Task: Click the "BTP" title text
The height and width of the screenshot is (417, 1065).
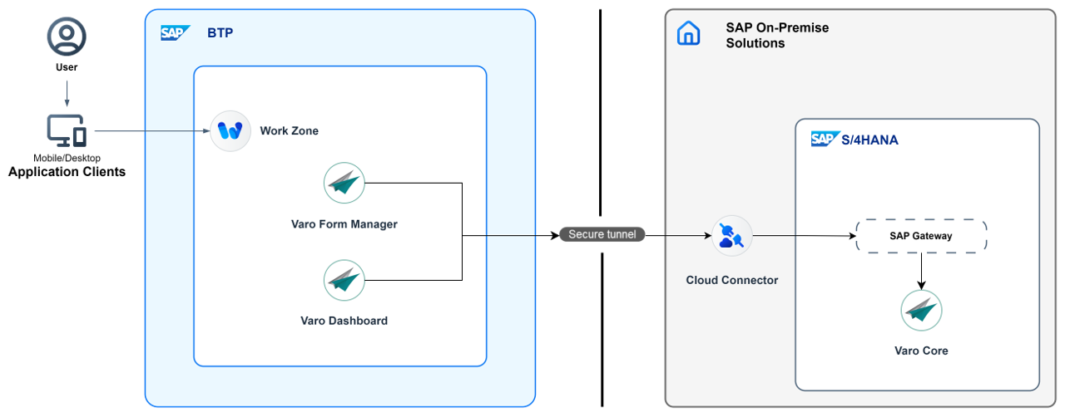Action: pyautogui.click(x=219, y=33)
